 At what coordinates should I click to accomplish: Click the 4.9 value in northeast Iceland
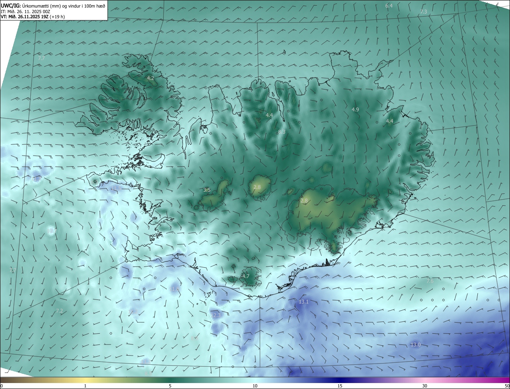click(x=355, y=109)
